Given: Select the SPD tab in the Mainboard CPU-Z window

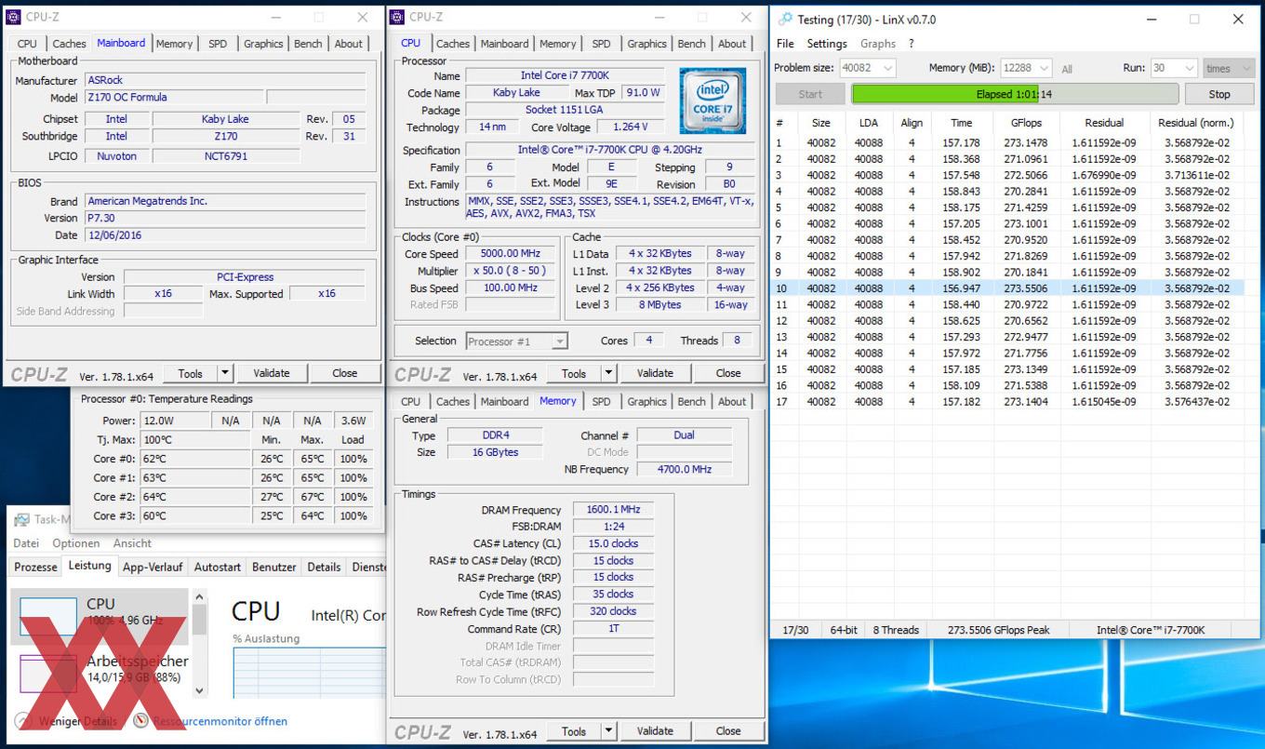Looking at the screenshot, I should point(217,44).
